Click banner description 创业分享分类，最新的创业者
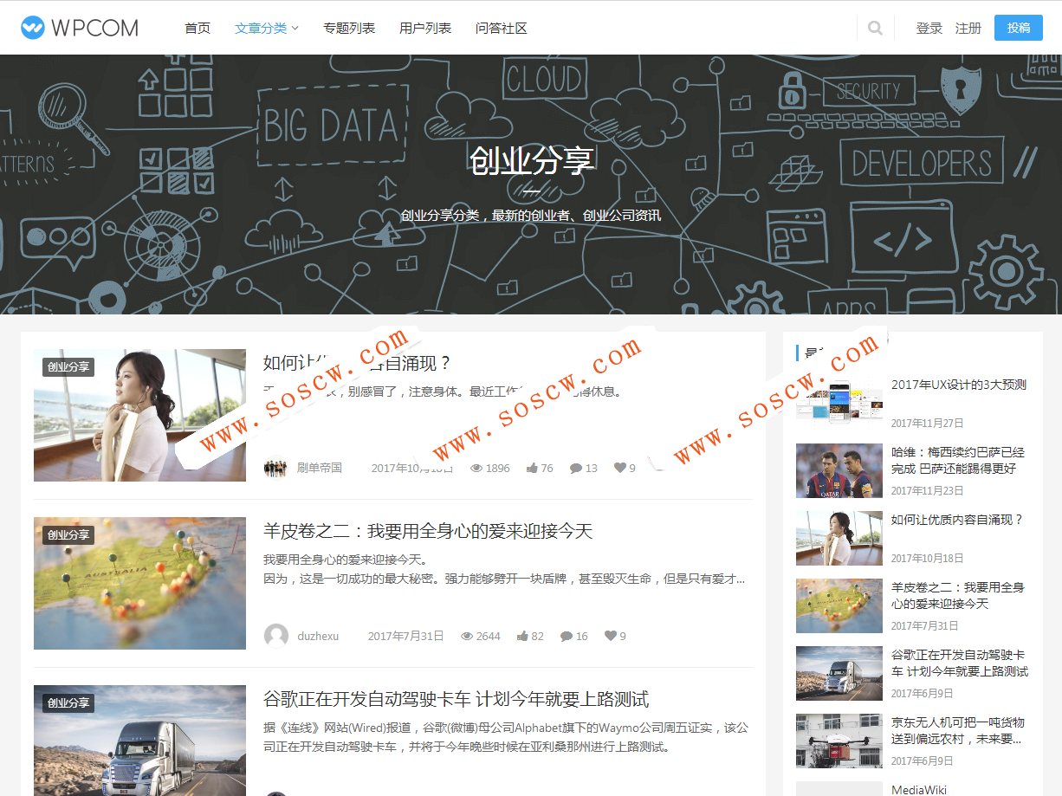The width and height of the screenshot is (1062, 796). coord(531,215)
